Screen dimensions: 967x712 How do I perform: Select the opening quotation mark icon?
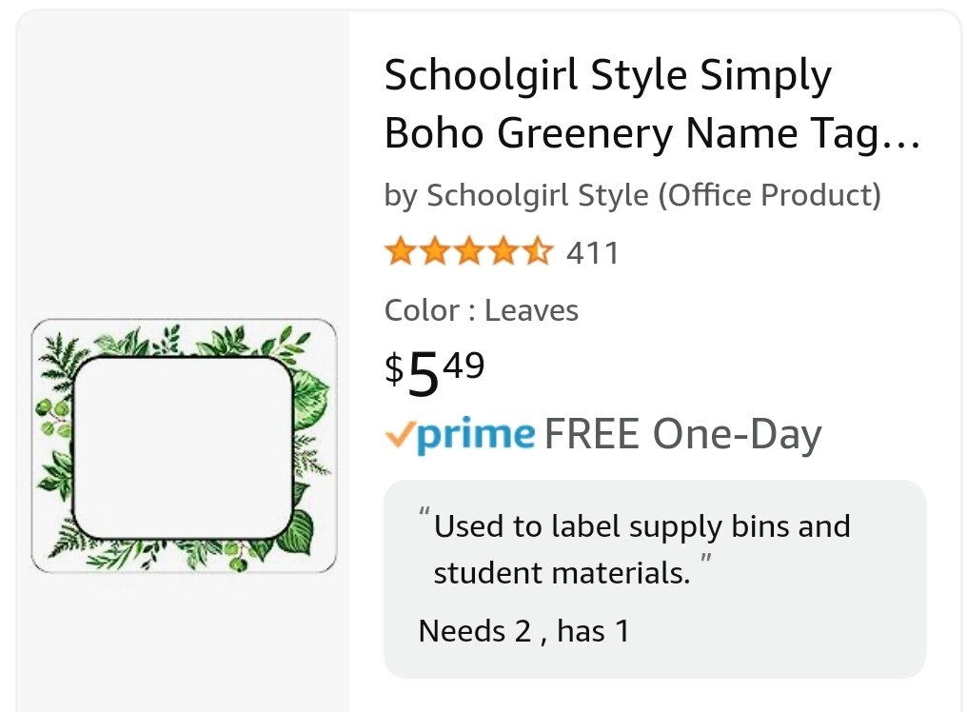click(424, 511)
